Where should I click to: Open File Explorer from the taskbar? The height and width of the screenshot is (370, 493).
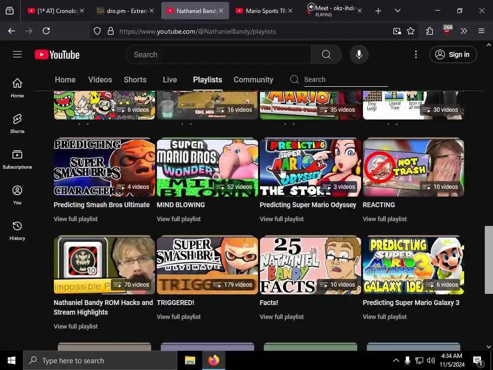point(190,360)
